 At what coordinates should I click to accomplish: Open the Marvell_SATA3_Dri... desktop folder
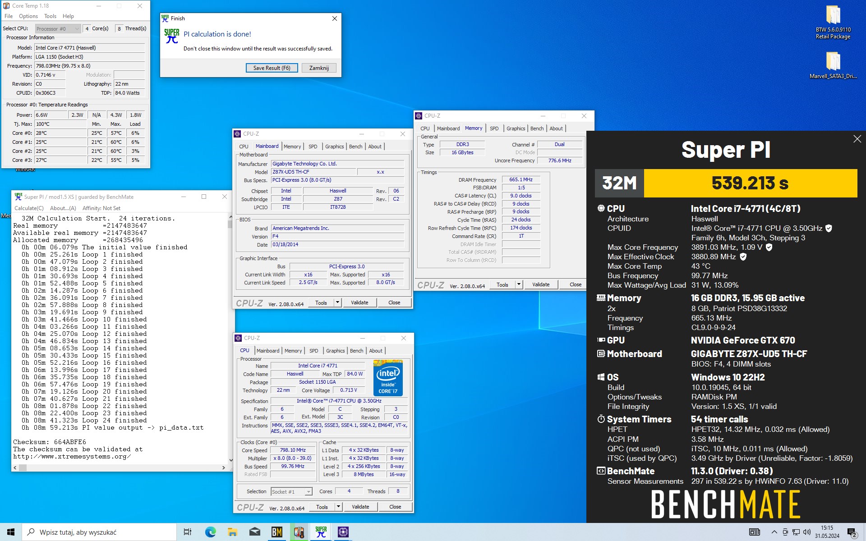pyautogui.click(x=833, y=65)
